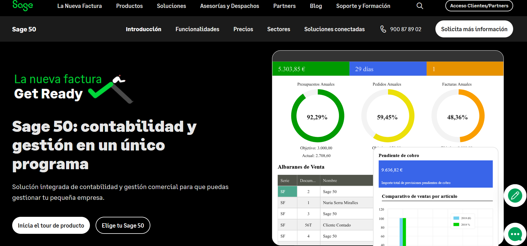Open Soporte y Formación menu

pyautogui.click(x=363, y=6)
